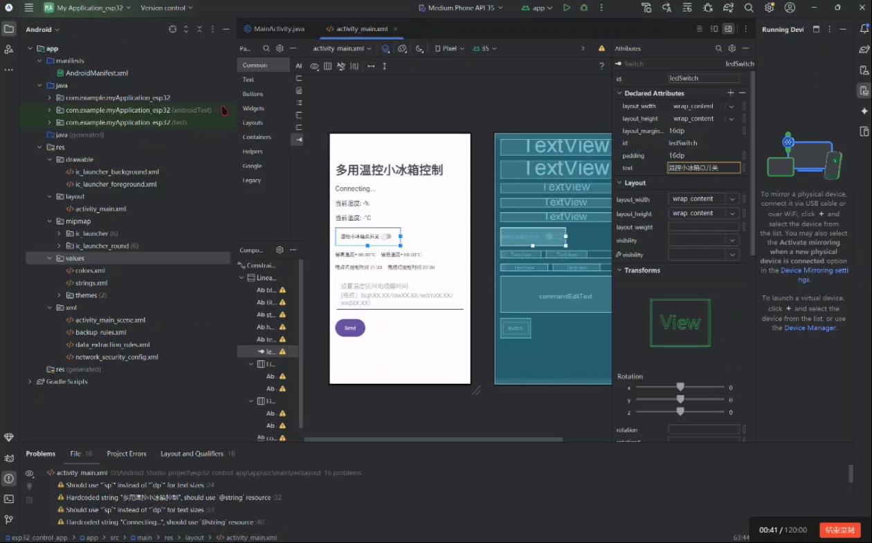The image size is (872, 543).
Task: Click the text attribute input field
Action: (704, 167)
